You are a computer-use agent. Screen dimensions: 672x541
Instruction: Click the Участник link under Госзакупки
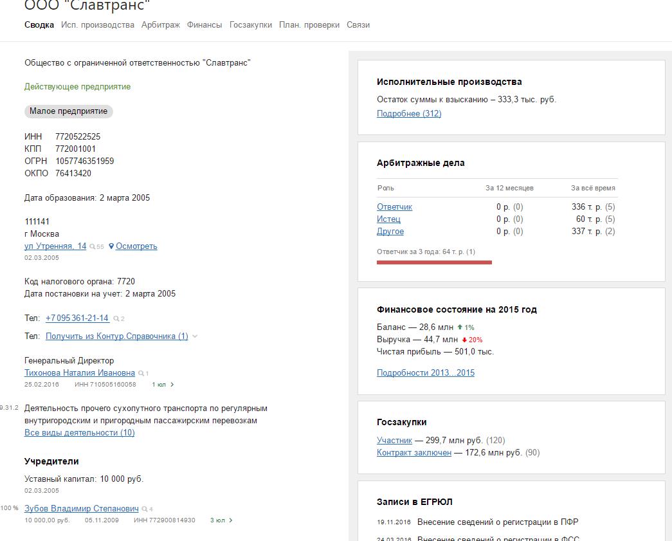(x=394, y=440)
